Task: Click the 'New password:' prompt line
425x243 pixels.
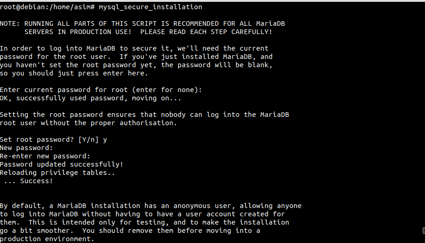Action: 27,148
